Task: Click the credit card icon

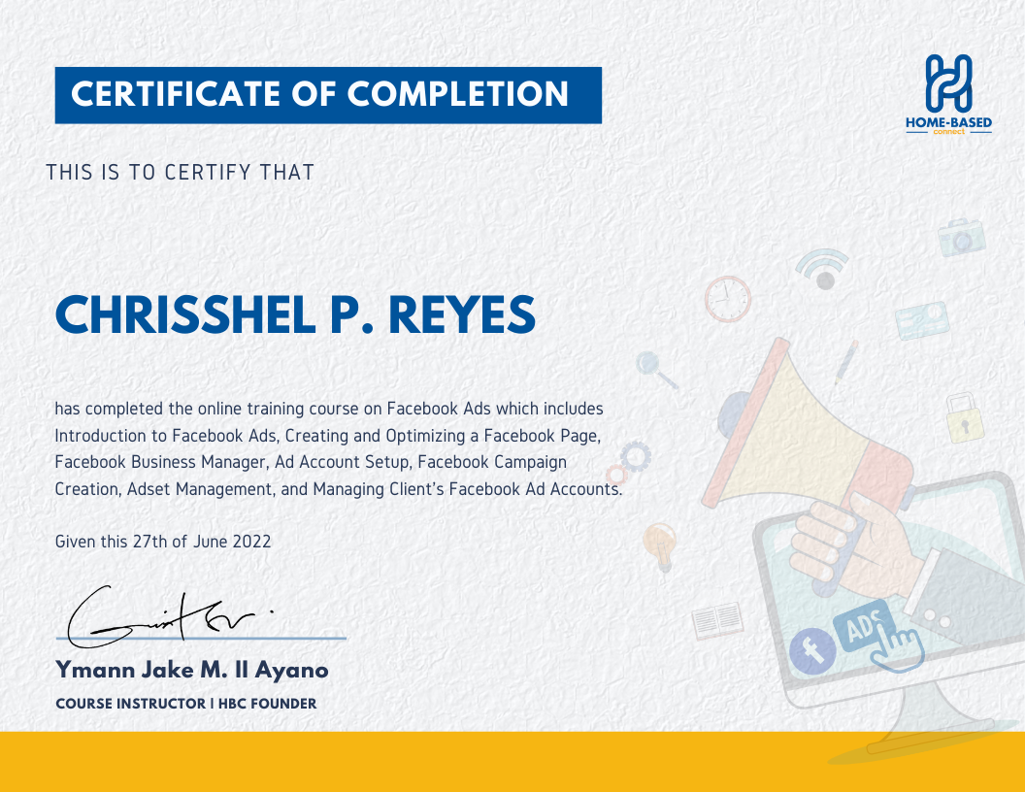Action: 922,320
